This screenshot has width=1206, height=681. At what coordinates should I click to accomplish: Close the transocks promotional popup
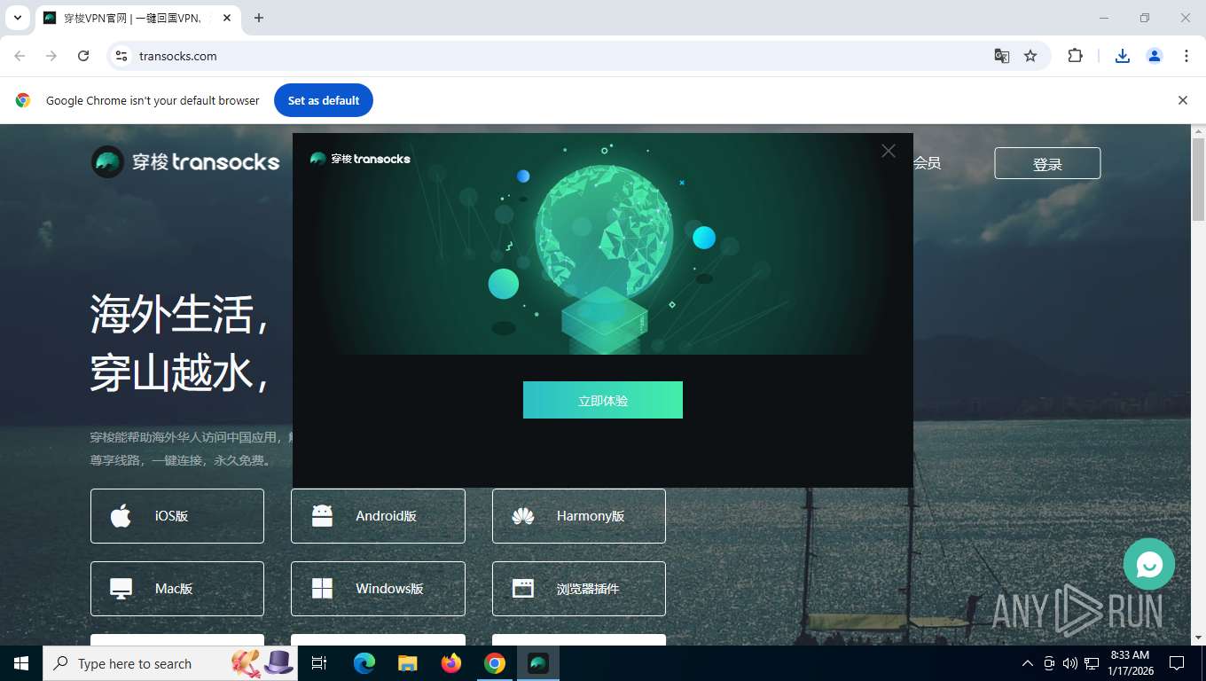coord(889,151)
